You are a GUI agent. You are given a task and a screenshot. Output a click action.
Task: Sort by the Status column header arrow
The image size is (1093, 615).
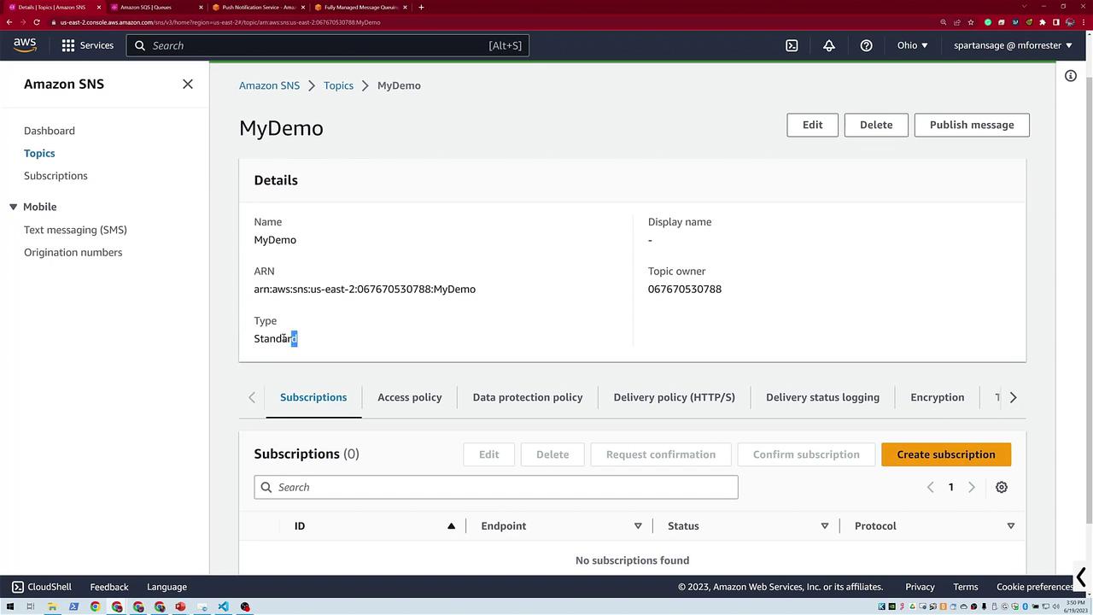click(824, 526)
